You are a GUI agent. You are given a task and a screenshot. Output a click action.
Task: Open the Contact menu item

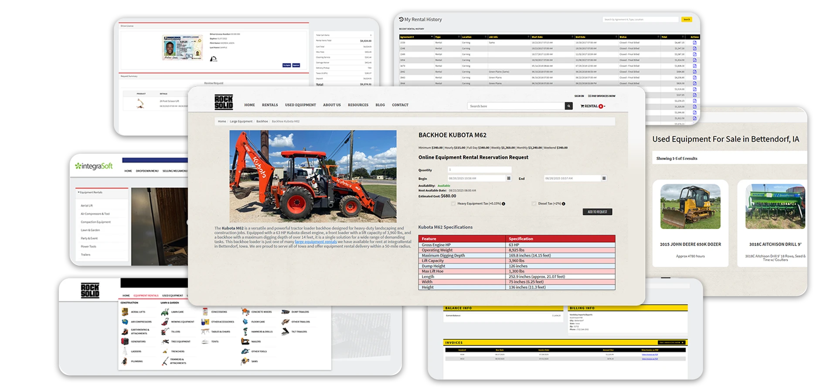(x=400, y=105)
